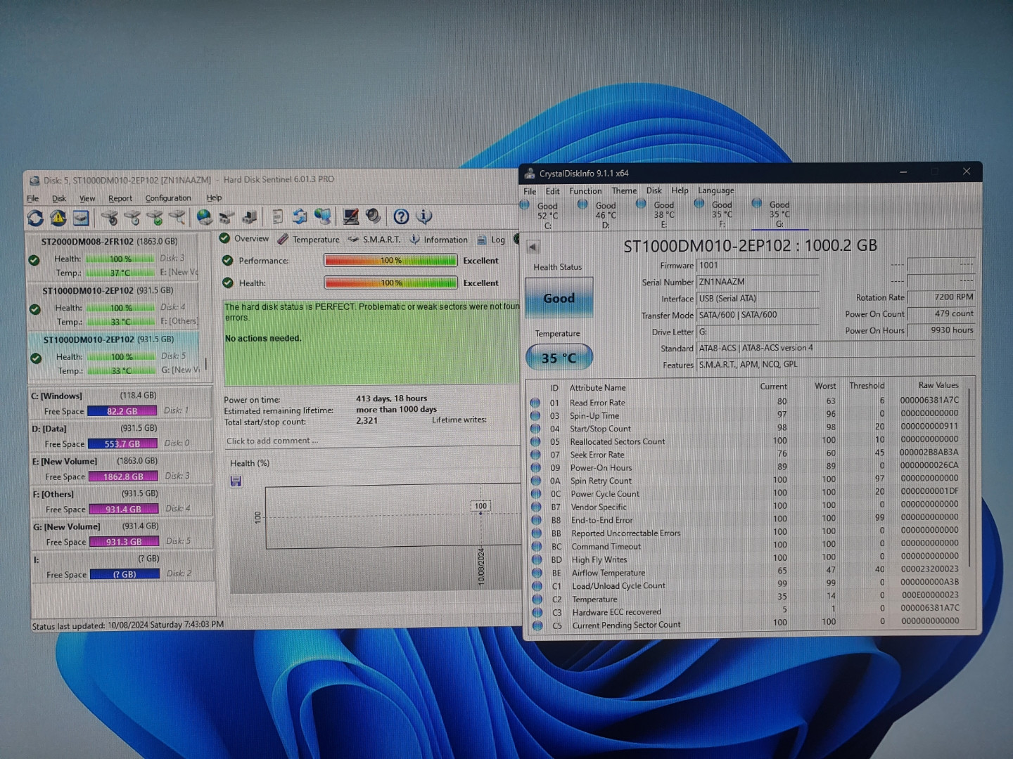The image size is (1013, 759).
Task: Click the 35 °C temperature button
Action: (x=559, y=358)
